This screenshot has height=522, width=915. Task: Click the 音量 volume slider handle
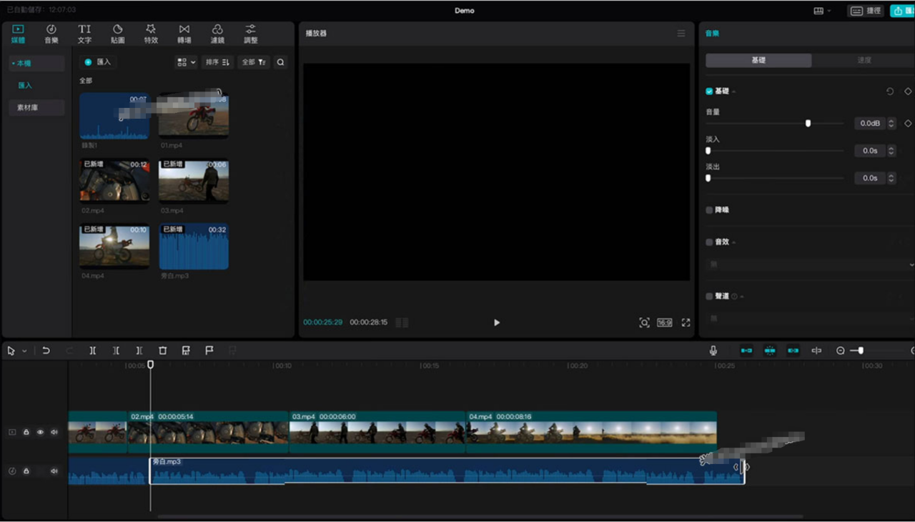pos(808,123)
